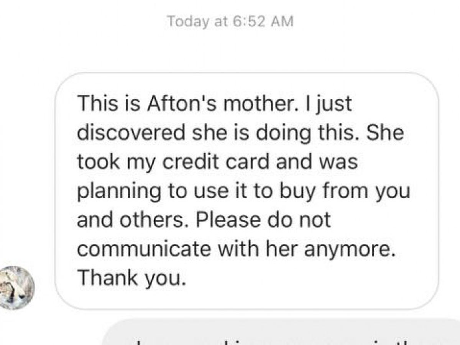Tap the 'Today at 6:52 AM' timestamp

pos(230,21)
